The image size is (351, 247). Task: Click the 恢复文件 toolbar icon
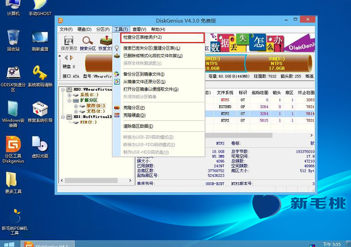coord(106,43)
